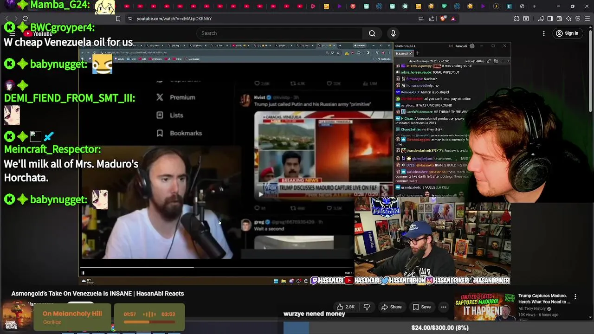Save the video with the Save button
Screen dimensions: 594x334
pyautogui.click(x=421, y=307)
